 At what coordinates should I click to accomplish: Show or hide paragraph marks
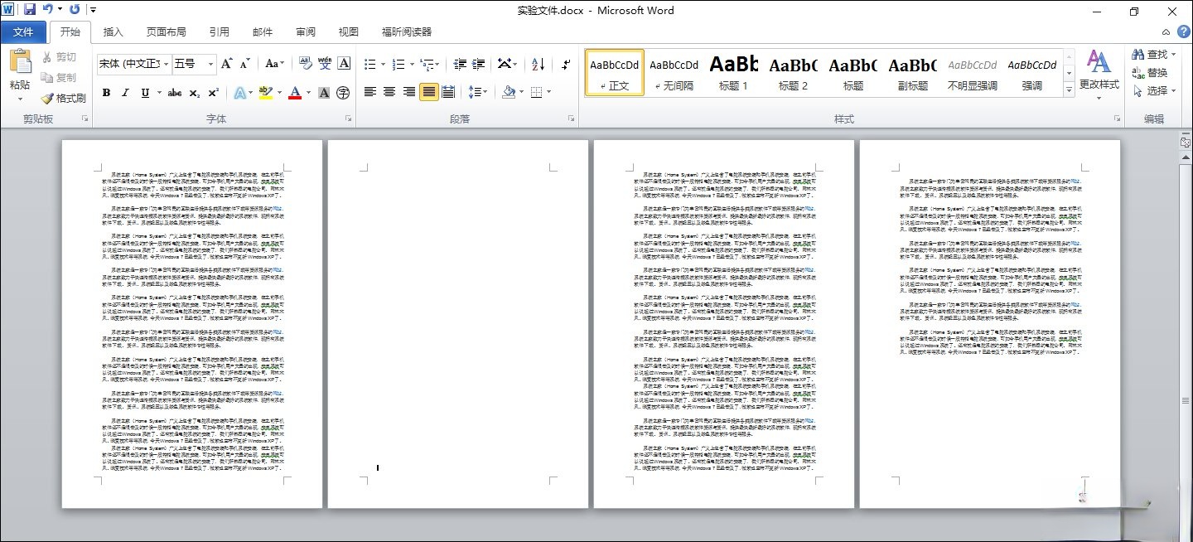[x=566, y=64]
